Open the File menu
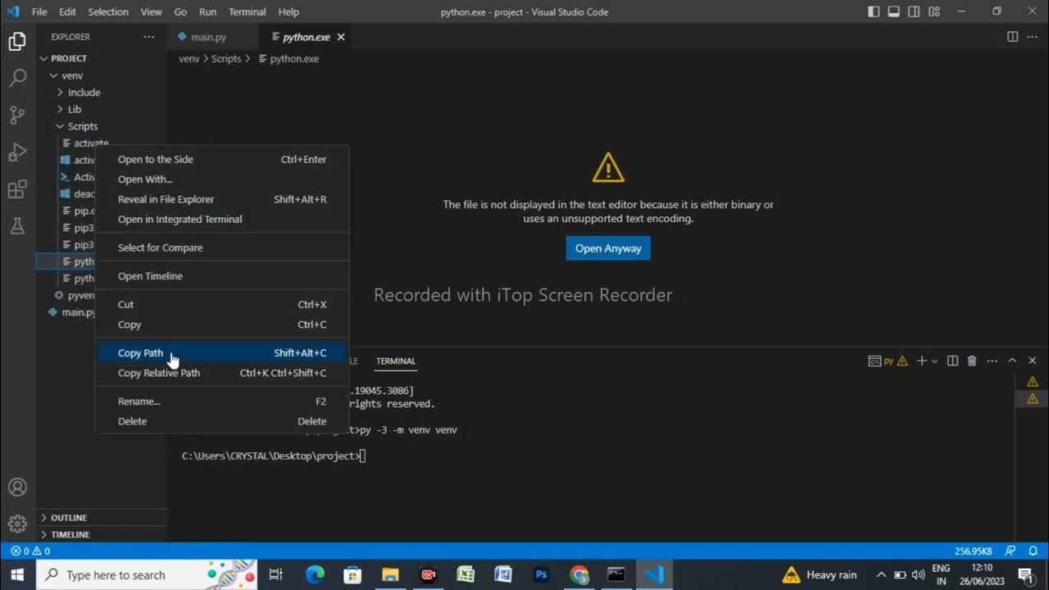Viewport: 1049px width, 590px height. (39, 11)
